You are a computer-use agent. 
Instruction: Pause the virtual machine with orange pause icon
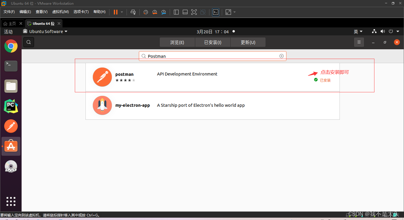click(x=115, y=12)
